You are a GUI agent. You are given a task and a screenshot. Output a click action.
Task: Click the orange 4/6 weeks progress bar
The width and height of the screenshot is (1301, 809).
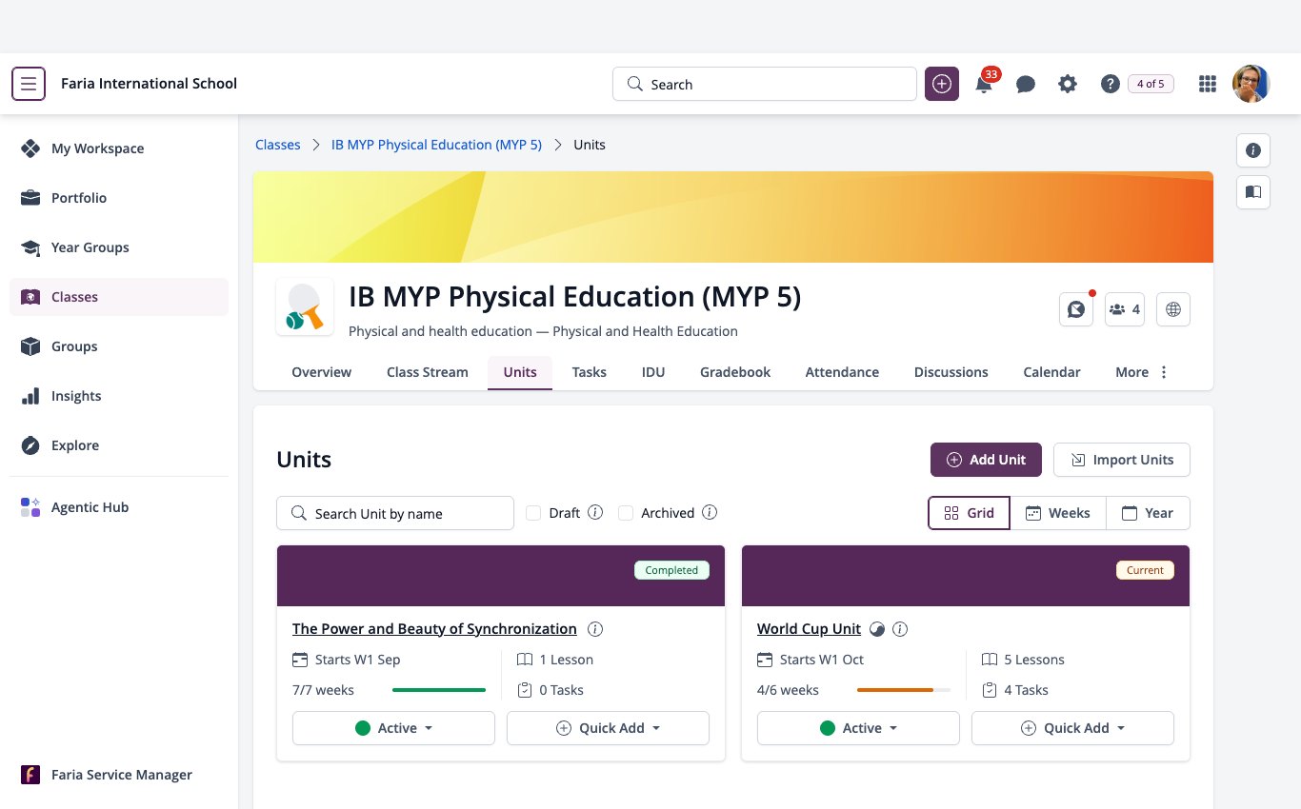904,690
